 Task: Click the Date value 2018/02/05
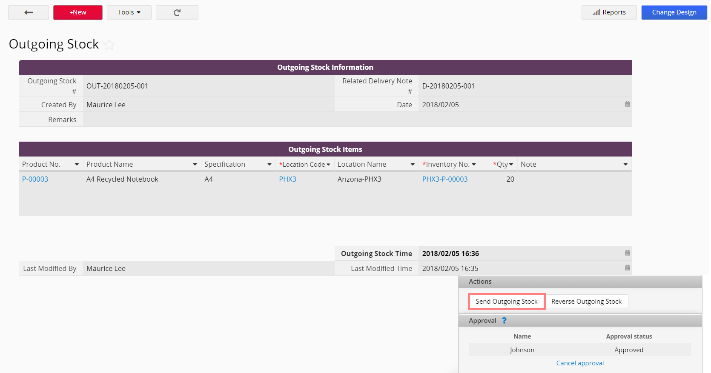coord(441,105)
